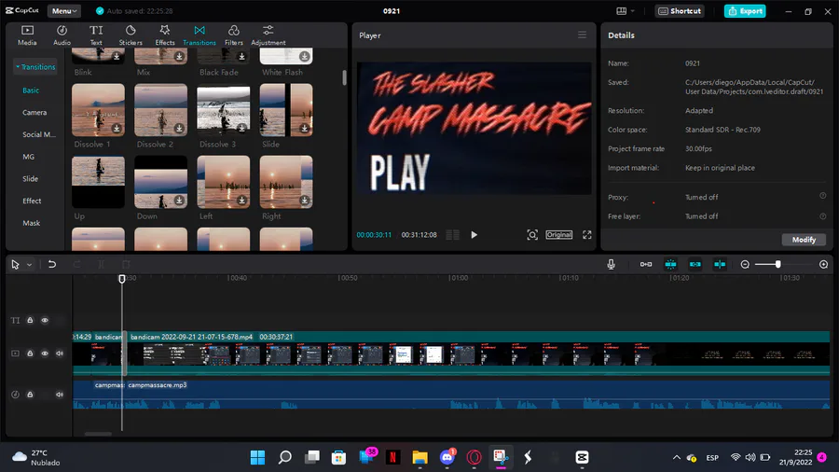Choose the Up transition thumbnail

(98, 182)
